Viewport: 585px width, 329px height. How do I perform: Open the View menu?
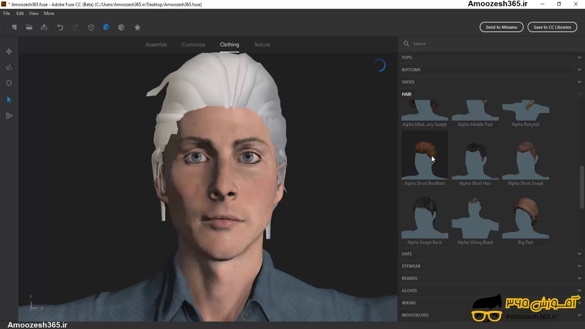click(x=34, y=13)
